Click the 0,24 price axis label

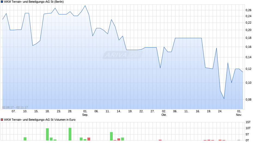pos(248,16)
